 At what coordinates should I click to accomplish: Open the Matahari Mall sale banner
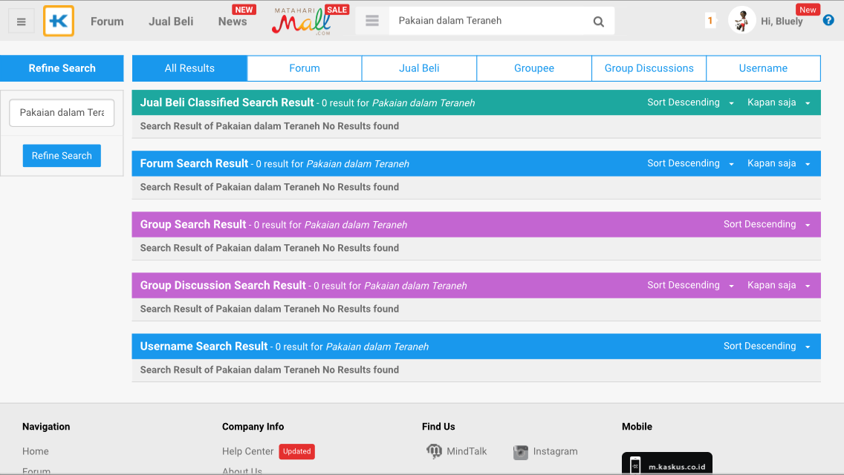(310, 21)
